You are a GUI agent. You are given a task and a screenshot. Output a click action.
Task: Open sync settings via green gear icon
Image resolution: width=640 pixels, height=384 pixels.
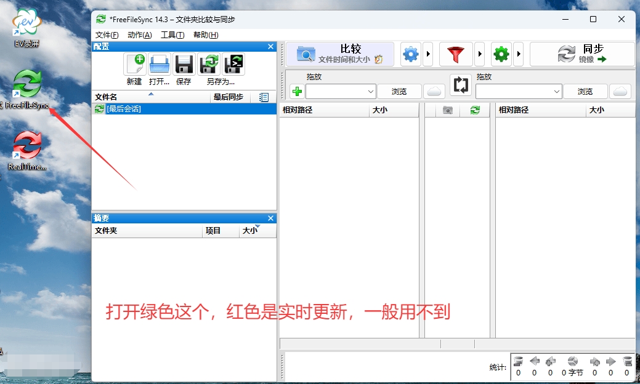pos(501,54)
